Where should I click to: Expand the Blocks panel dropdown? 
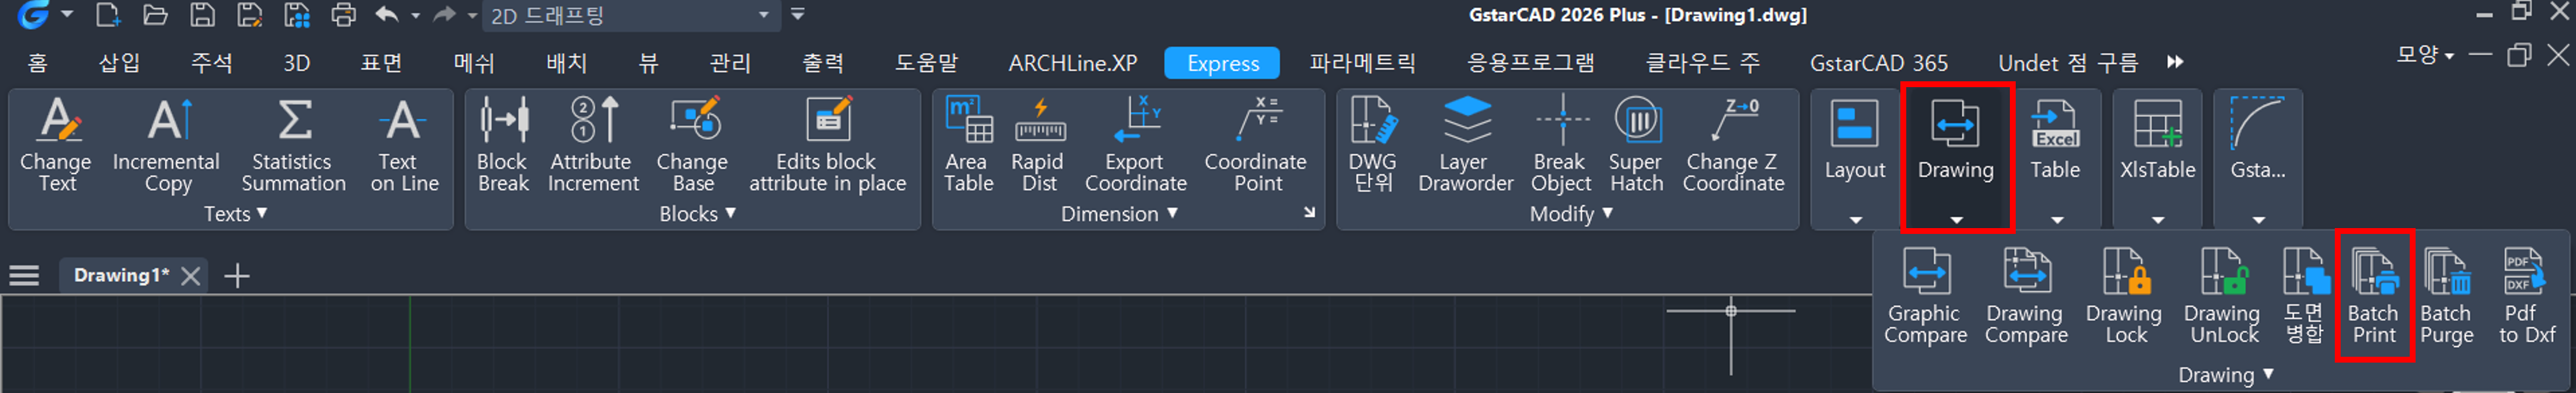click(697, 214)
